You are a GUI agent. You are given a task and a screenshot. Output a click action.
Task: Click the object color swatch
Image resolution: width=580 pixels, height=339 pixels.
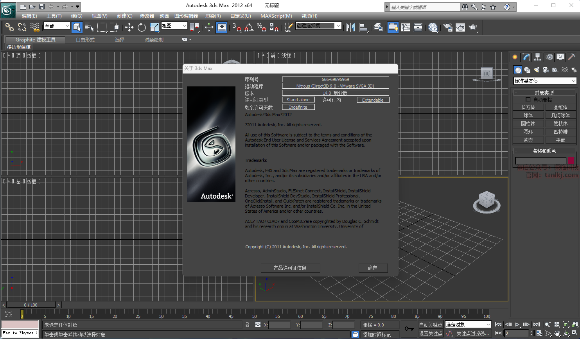pos(571,160)
